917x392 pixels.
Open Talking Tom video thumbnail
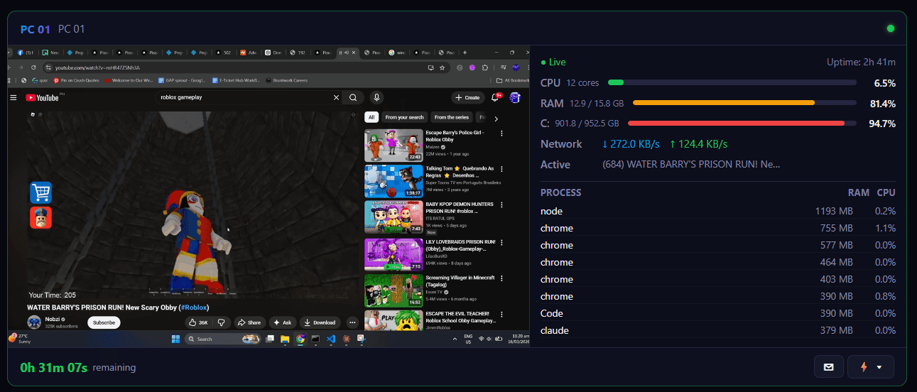[x=394, y=181]
